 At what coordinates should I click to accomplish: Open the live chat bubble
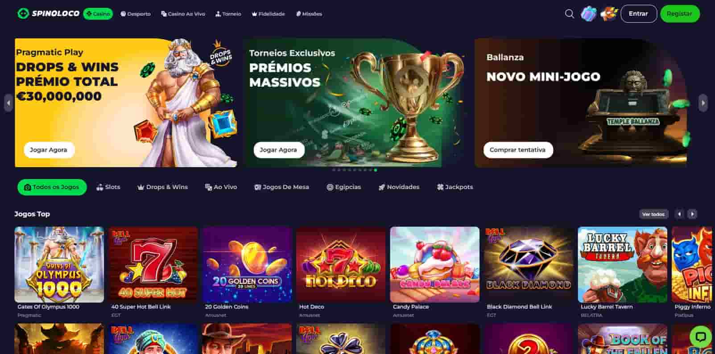(701, 336)
